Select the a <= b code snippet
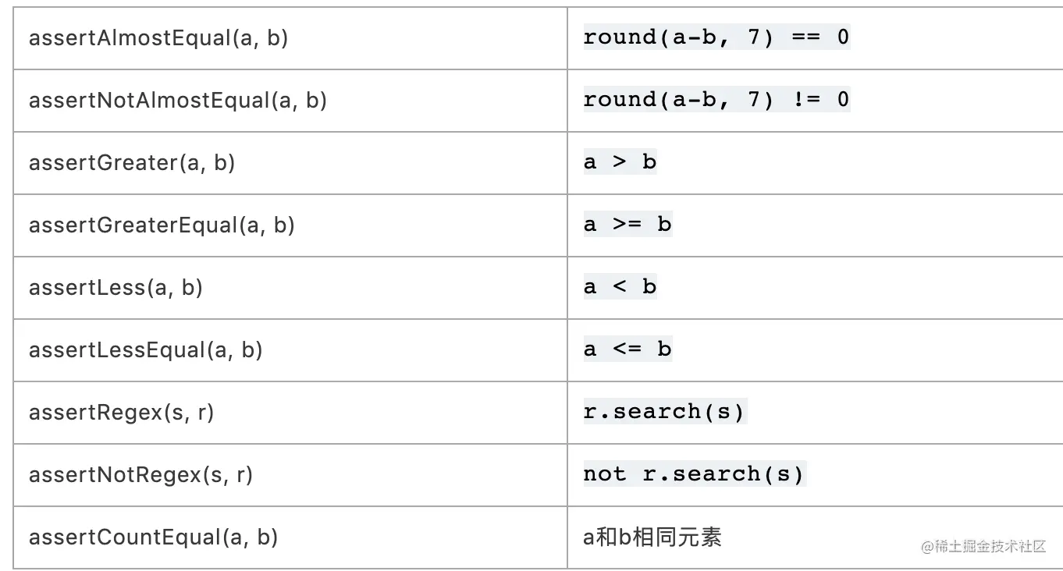 (627, 349)
